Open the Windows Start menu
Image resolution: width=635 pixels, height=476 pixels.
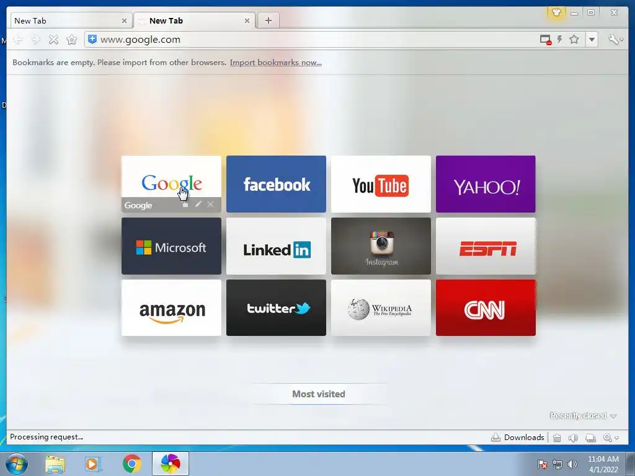click(16, 464)
